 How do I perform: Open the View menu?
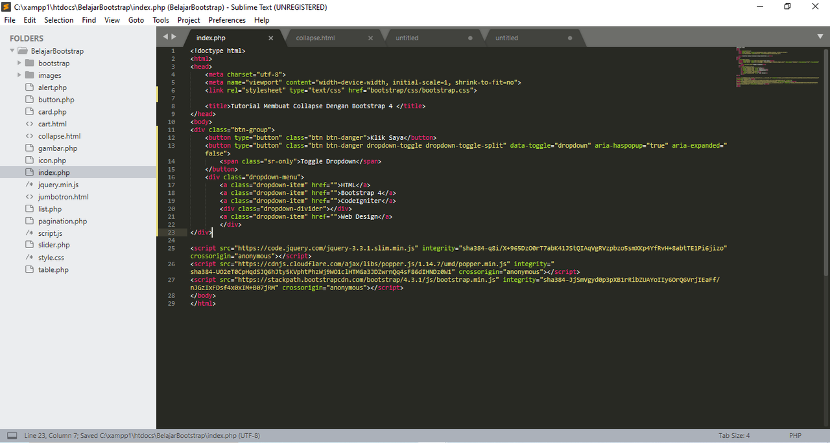pos(112,20)
